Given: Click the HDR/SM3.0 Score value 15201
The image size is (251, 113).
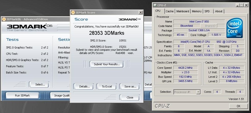Looking at the screenshot, I should (123, 47).
